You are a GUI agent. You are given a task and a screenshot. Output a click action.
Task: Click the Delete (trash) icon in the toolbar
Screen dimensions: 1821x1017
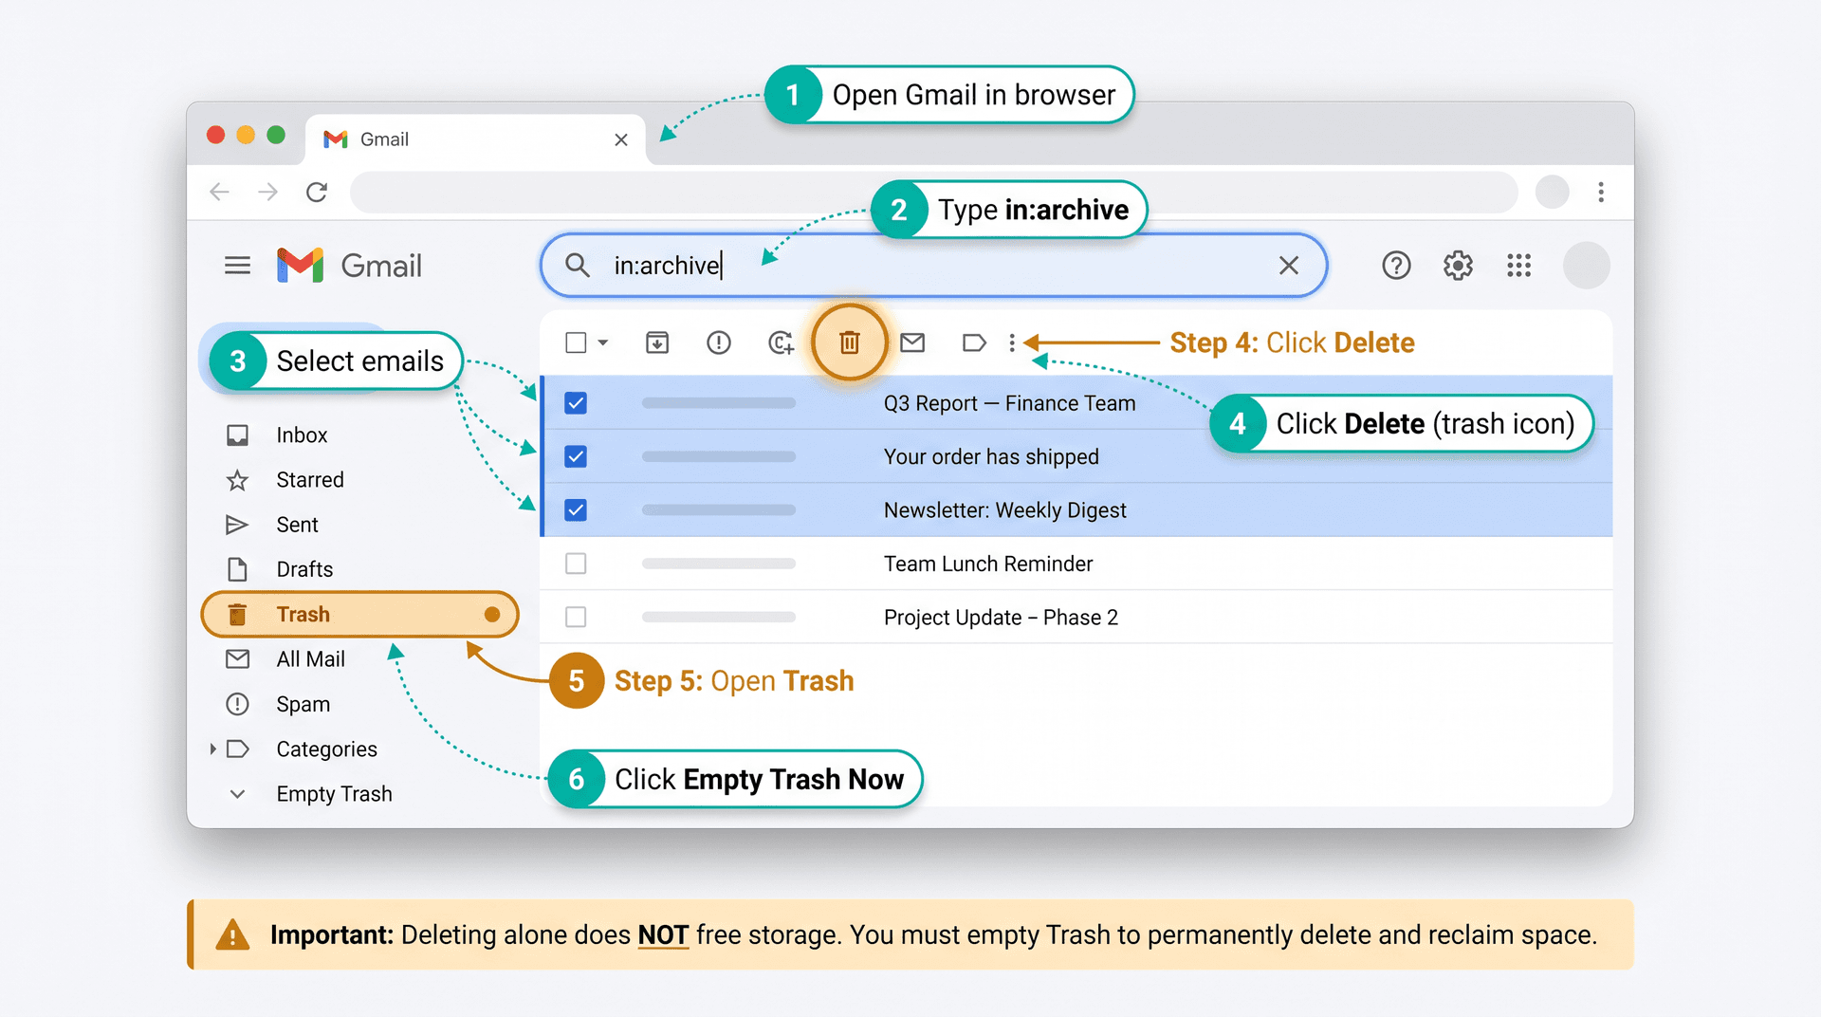click(x=849, y=342)
